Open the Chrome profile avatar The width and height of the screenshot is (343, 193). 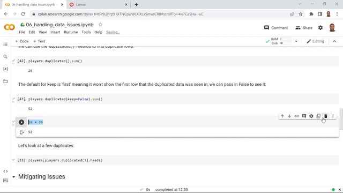[x=329, y=14]
